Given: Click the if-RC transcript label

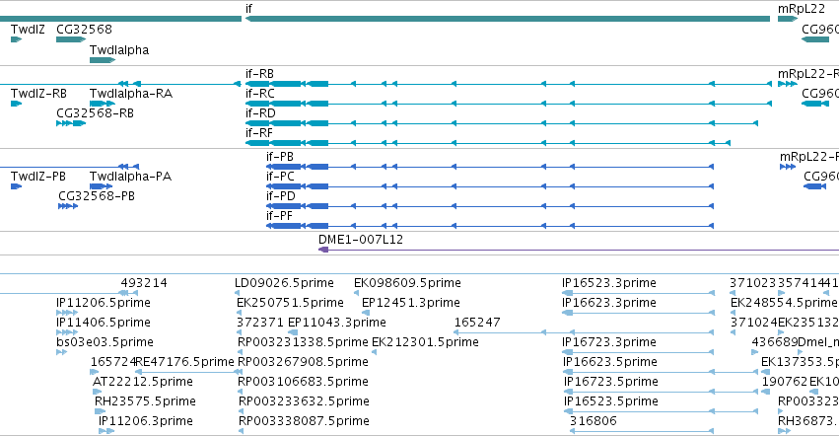Looking at the screenshot, I should (x=260, y=94).
